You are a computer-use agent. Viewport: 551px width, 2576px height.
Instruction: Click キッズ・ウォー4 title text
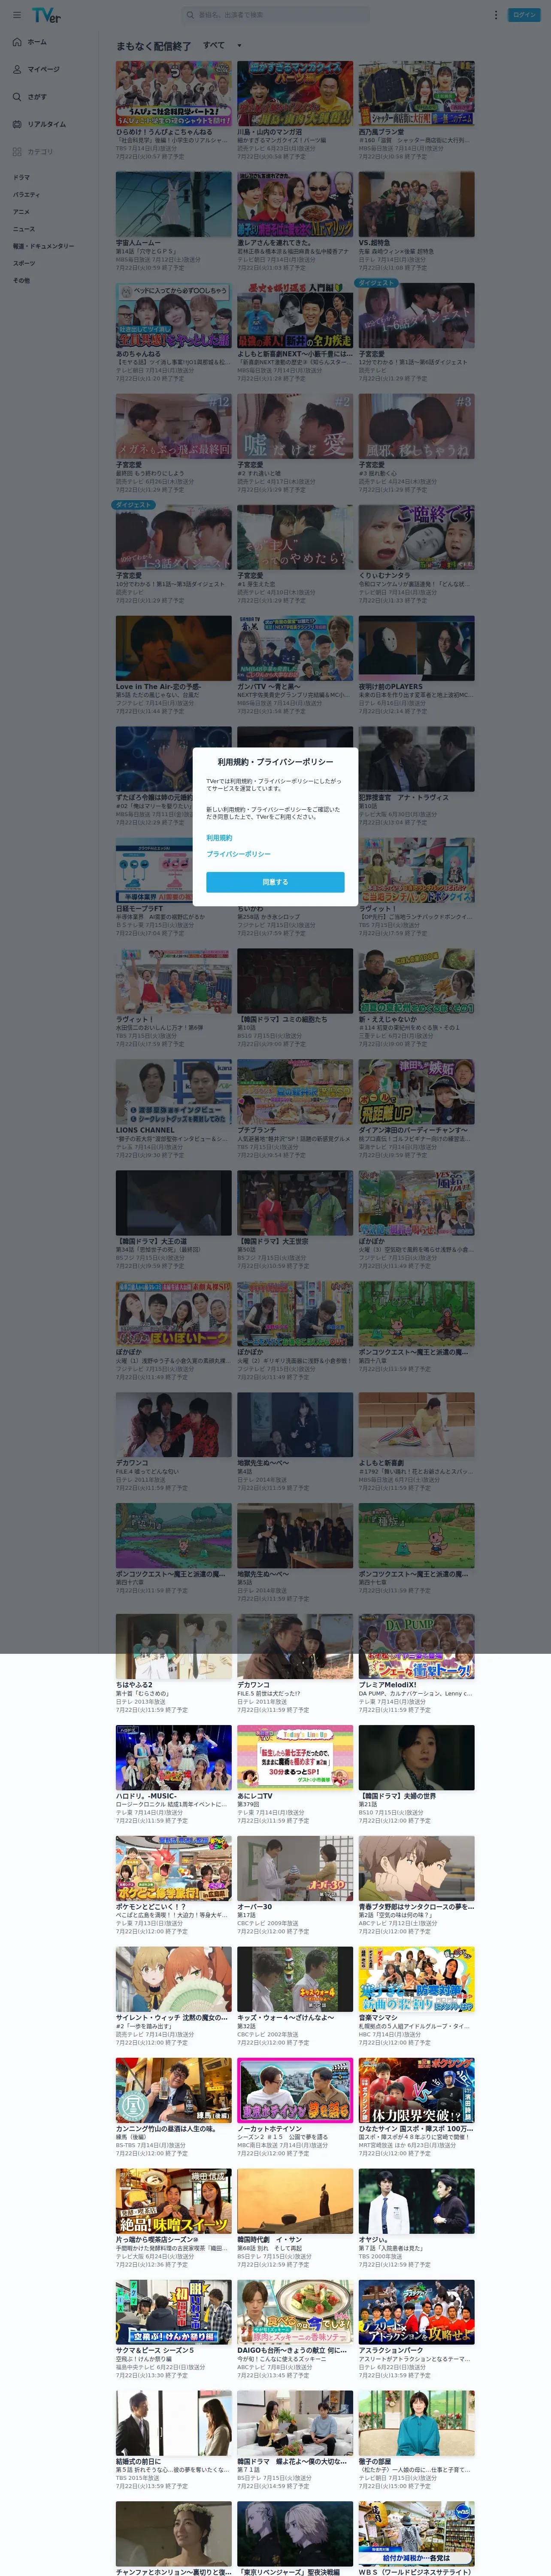coord(285,2018)
